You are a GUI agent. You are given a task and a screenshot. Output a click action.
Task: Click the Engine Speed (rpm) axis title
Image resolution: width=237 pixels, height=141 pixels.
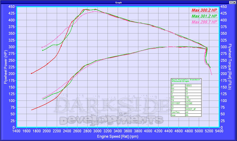click(117, 137)
